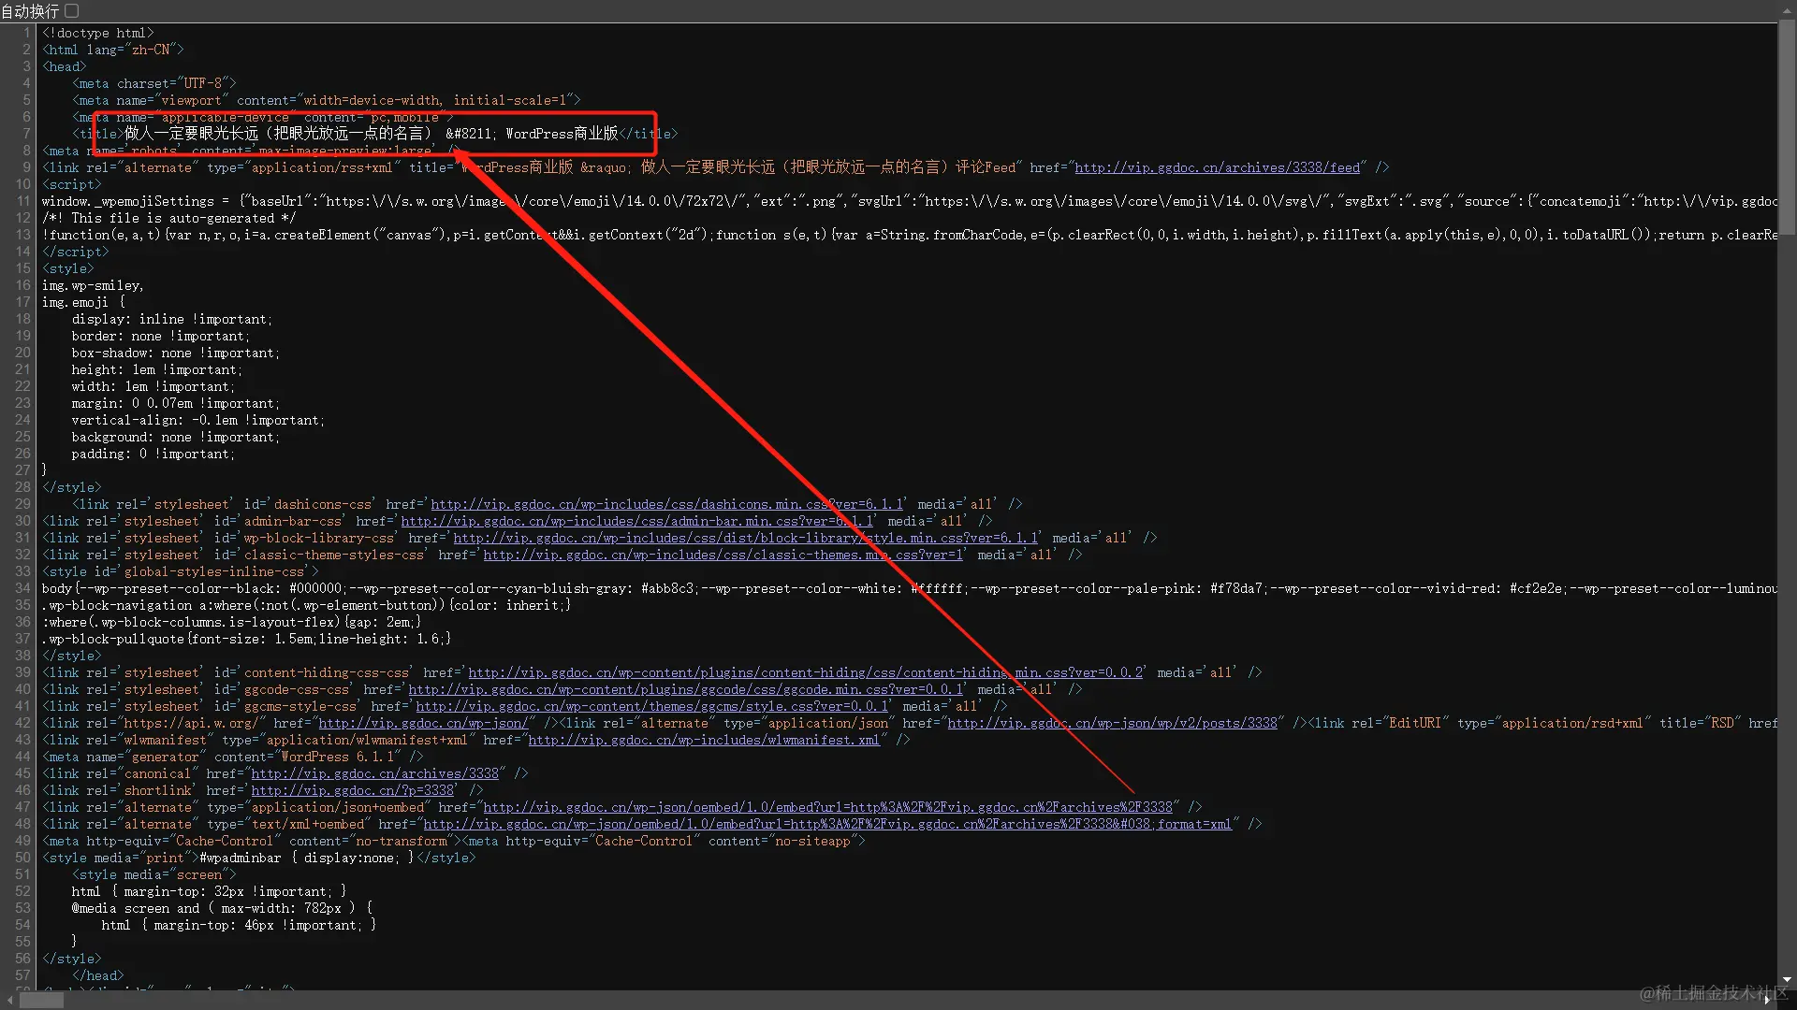This screenshot has width=1797, height=1010.
Task: Open canonical archives/3338 link
Action: click(x=374, y=773)
